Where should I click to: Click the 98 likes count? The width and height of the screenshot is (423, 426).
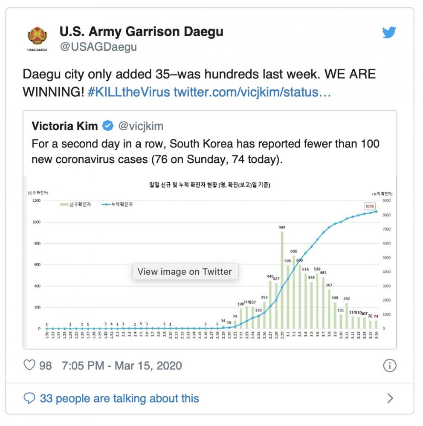coord(46,366)
